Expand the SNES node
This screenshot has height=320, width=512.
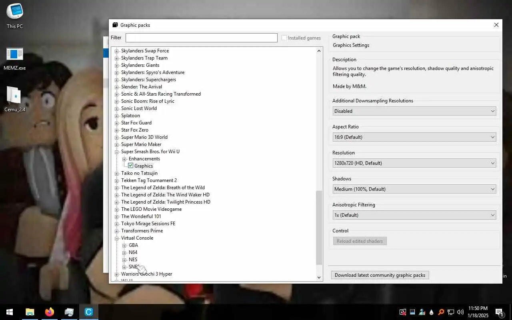click(124, 267)
